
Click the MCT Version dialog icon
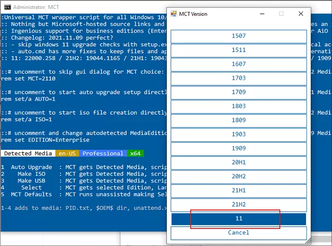(x=174, y=14)
